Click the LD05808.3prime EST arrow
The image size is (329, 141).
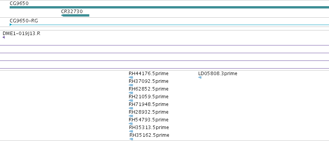(x=200, y=77)
